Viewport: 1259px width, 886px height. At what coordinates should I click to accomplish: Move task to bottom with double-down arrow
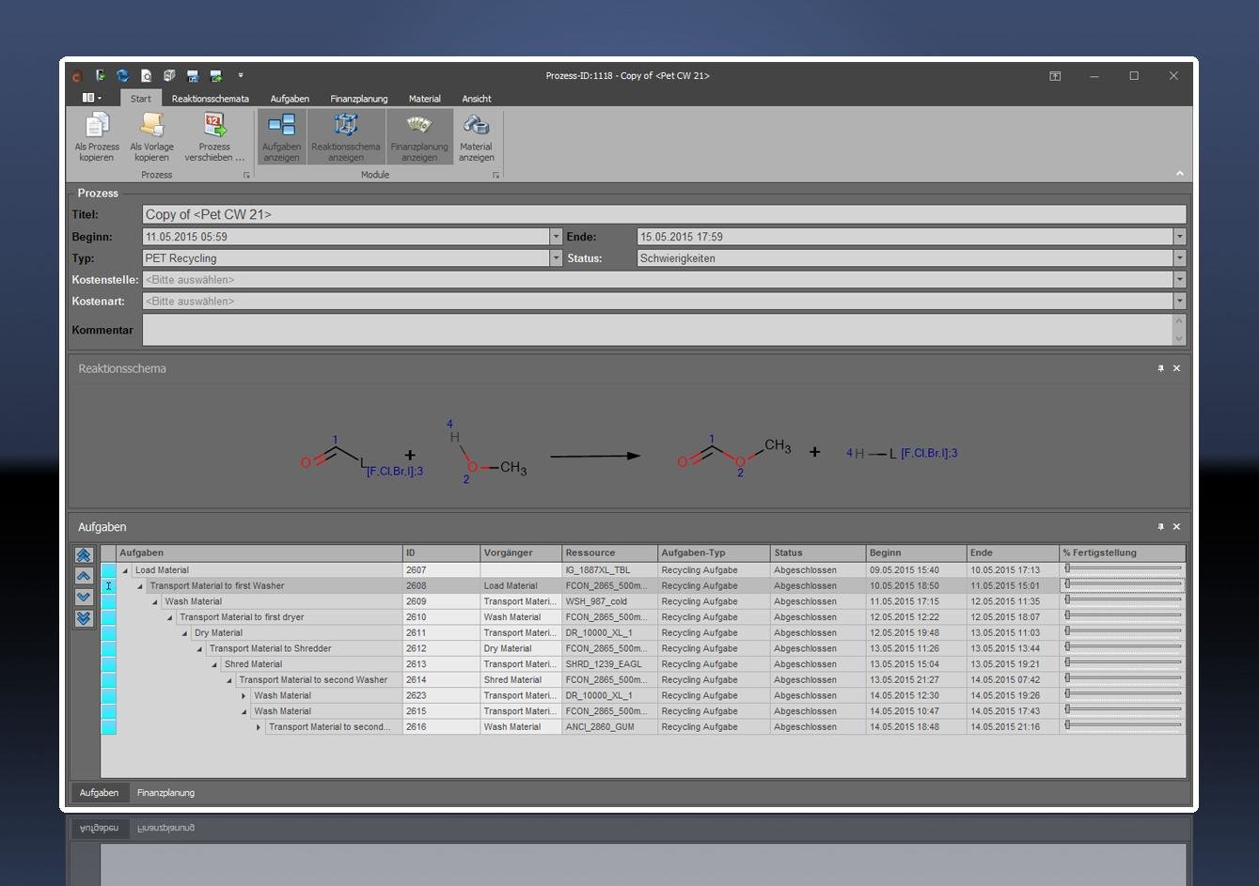pos(84,617)
